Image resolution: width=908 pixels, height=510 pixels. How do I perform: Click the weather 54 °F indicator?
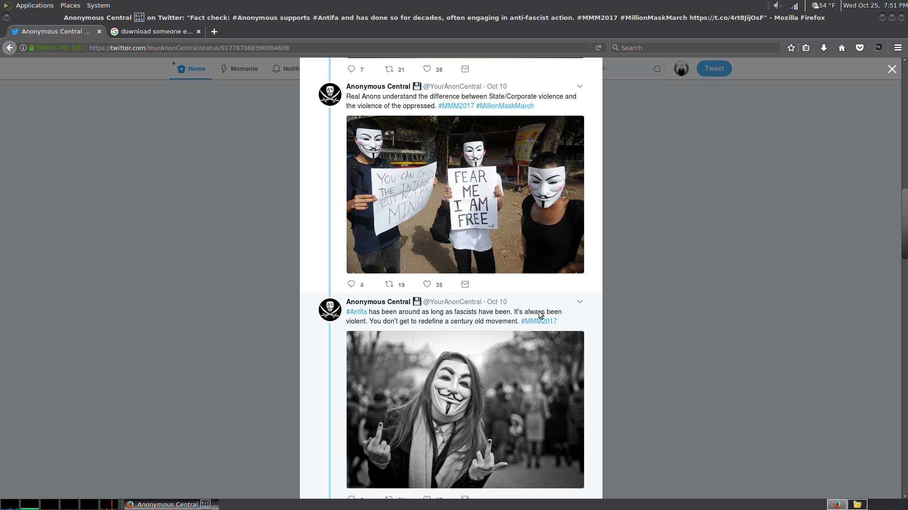[823, 5]
